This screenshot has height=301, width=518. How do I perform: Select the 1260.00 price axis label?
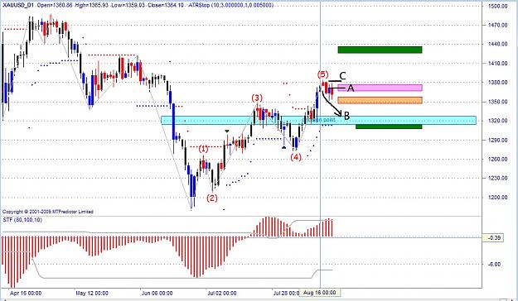(497, 159)
